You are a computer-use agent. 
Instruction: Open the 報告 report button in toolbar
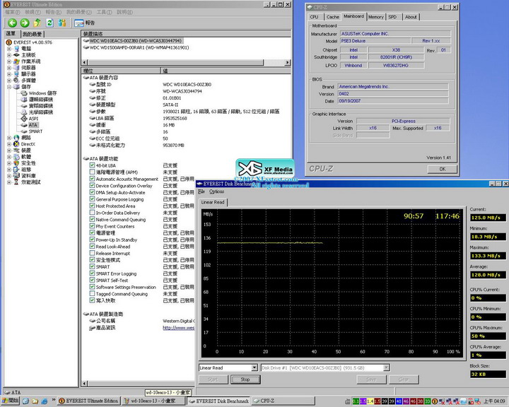point(84,23)
